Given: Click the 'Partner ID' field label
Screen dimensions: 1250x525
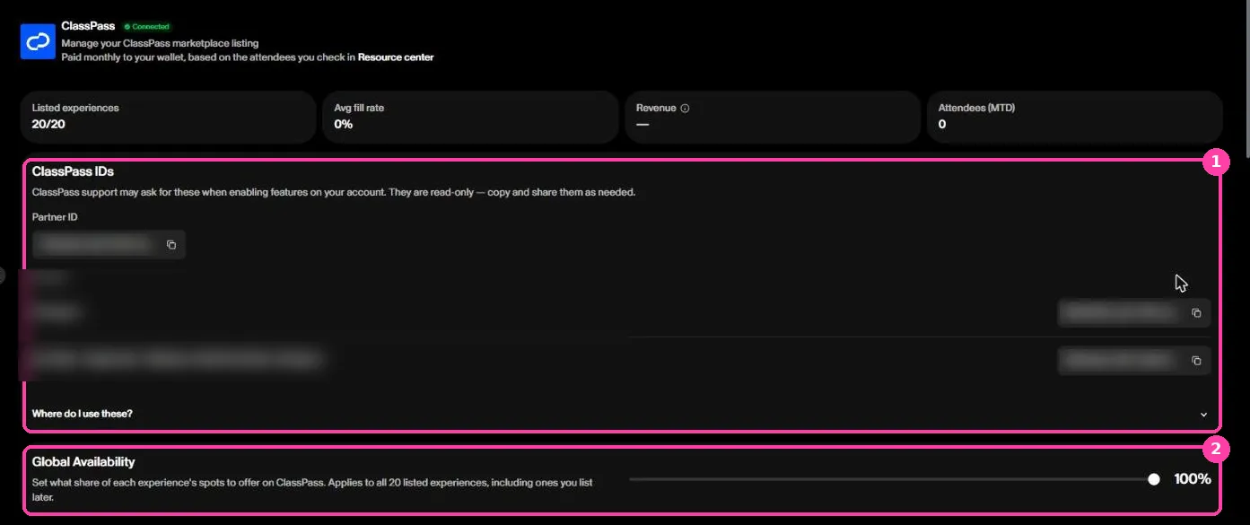Looking at the screenshot, I should point(55,217).
